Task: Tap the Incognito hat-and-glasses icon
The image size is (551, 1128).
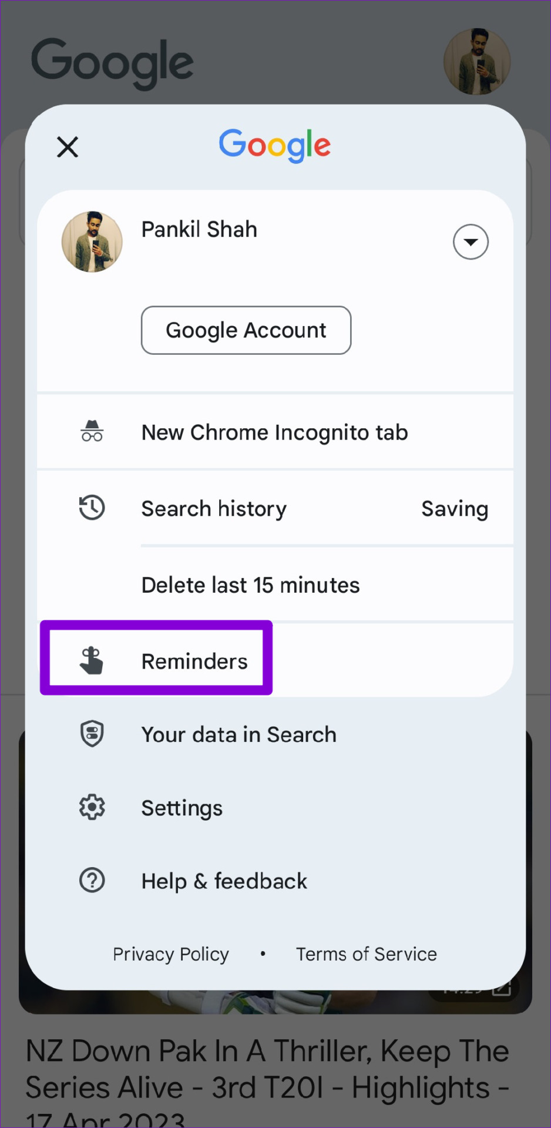Action: pos(92,431)
